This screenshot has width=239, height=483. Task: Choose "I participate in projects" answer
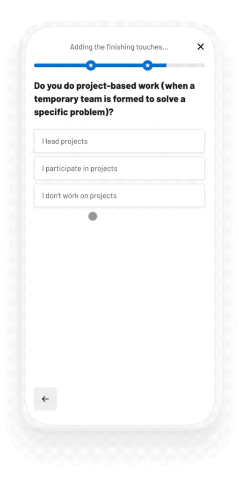pyautogui.click(x=119, y=168)
